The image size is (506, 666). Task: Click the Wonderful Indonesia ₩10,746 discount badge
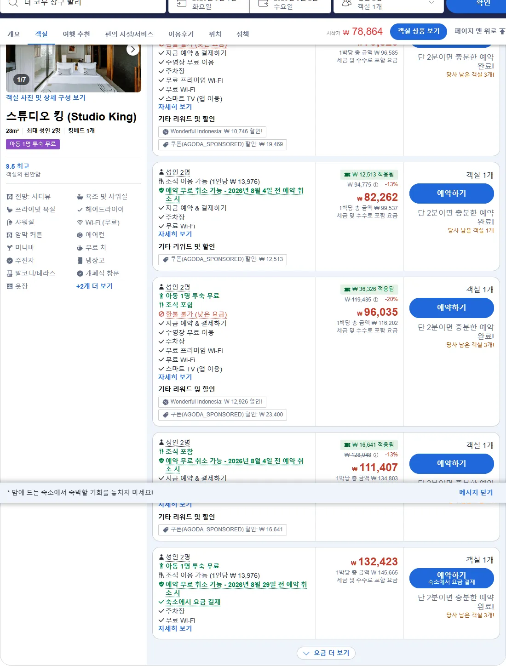pos(212,131)
